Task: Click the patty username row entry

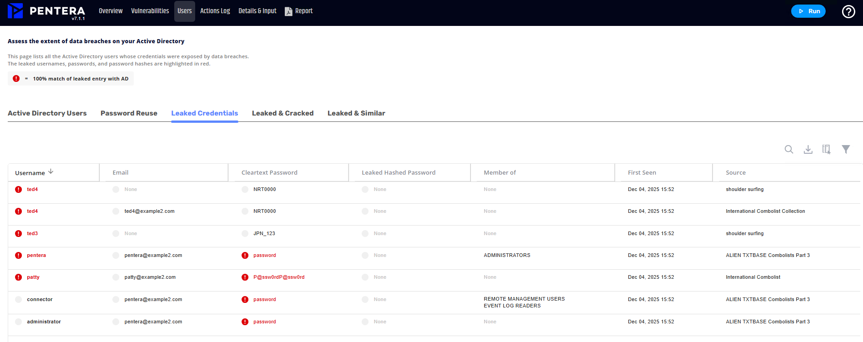Action: (33, 277)
